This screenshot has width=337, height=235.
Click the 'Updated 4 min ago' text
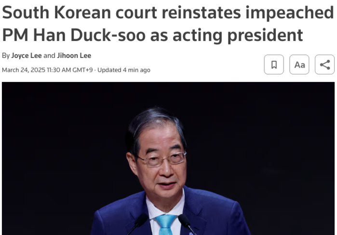(124, 70)
